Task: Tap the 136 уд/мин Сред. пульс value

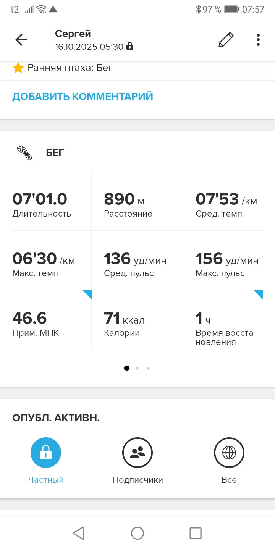Action: coord(135,259)
